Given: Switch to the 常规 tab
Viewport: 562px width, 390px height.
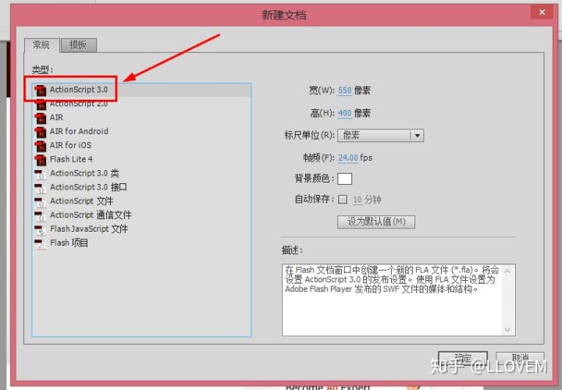Looking at the screenshot, I should (41, 44).
